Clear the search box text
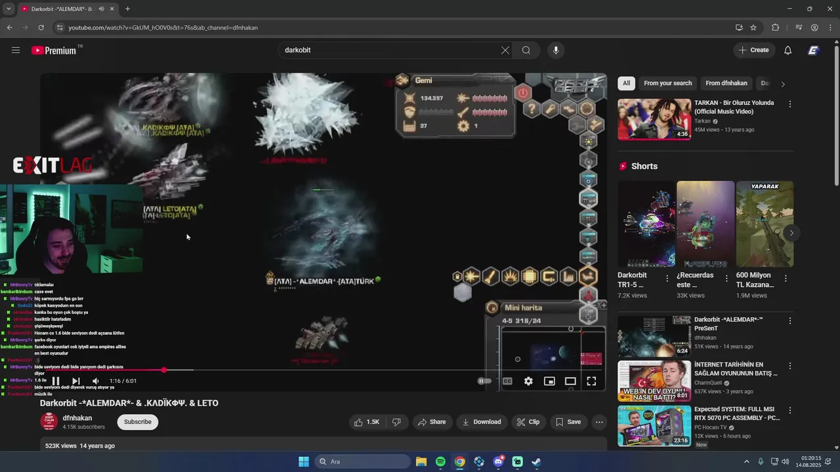This screenshot has width=840, height=472. pyautogui.click(x=505, y=50)
